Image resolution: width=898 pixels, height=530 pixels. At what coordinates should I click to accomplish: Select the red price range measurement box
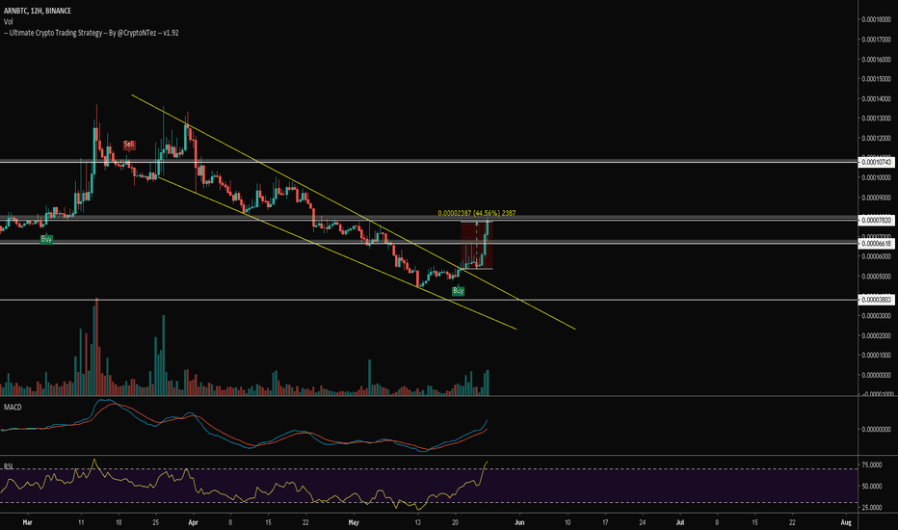[x=477, y=245]
